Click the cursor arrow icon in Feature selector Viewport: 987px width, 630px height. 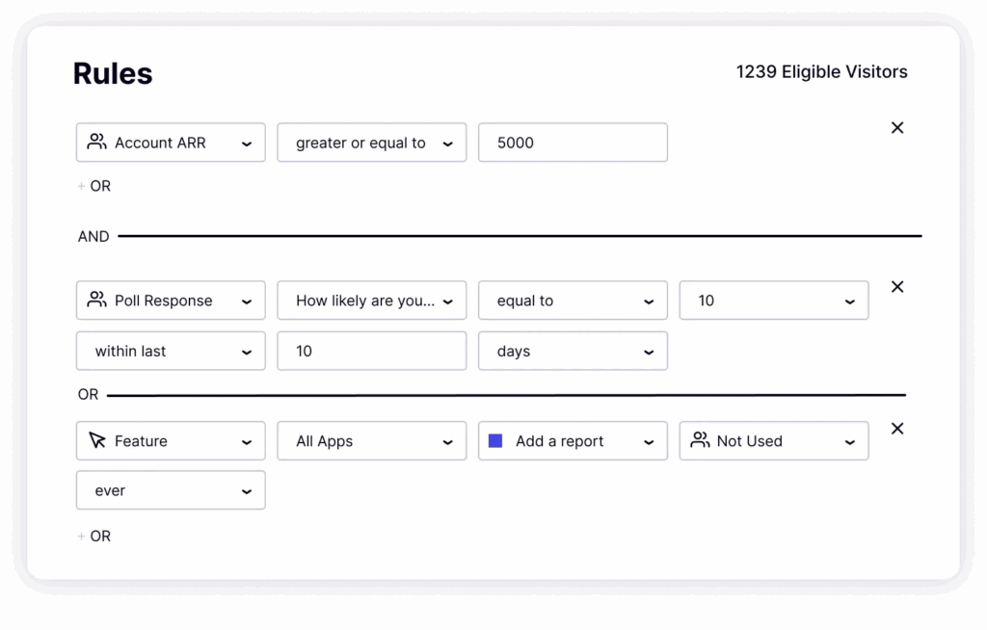tap(95, 440)
